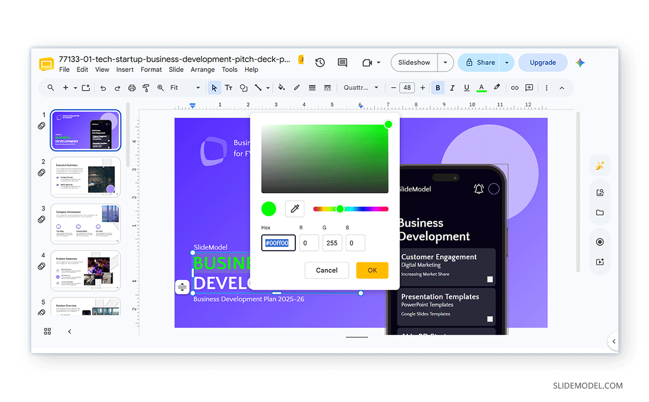Select slide 2 Executive Summary thumbnail
This screenshot has height=402, width=649.
(85, 177)
